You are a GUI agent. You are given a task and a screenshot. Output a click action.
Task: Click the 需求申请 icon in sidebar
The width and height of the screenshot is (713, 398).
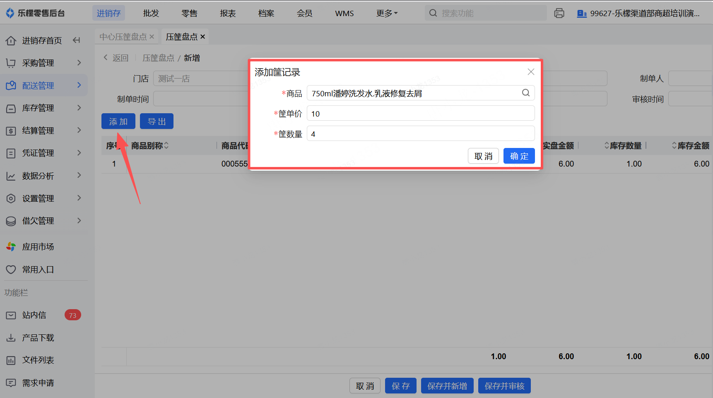pos(11,383)
